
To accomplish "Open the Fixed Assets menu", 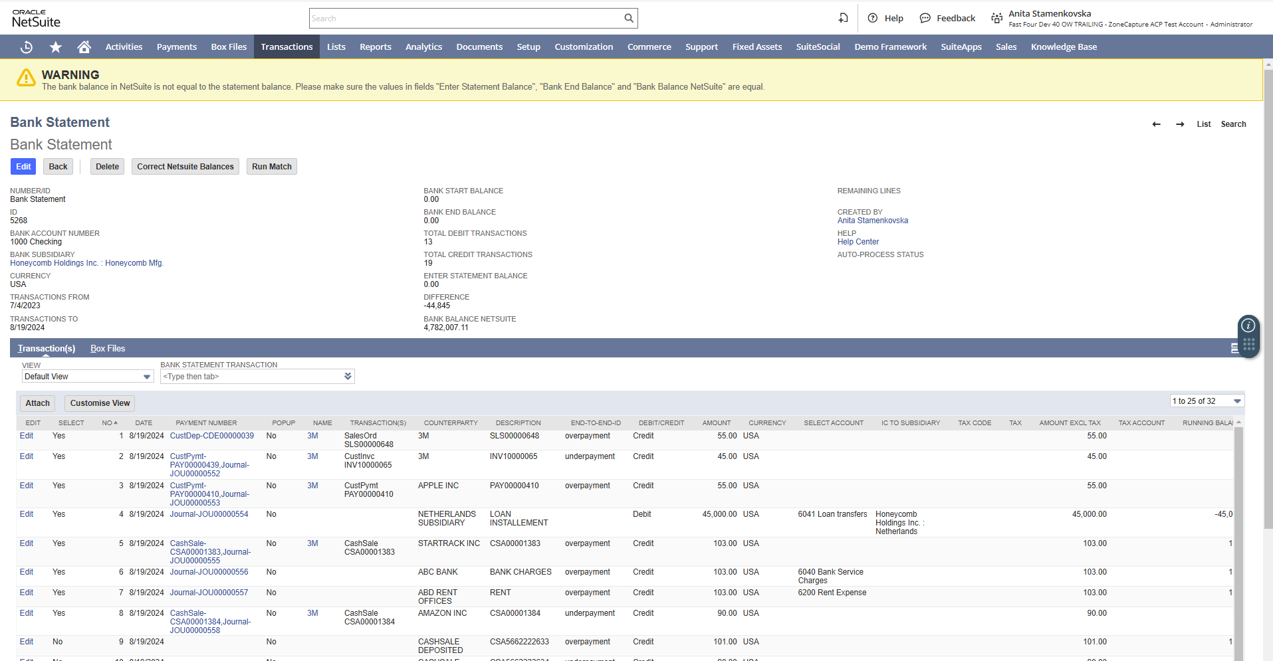I will (x=757, y=47).
